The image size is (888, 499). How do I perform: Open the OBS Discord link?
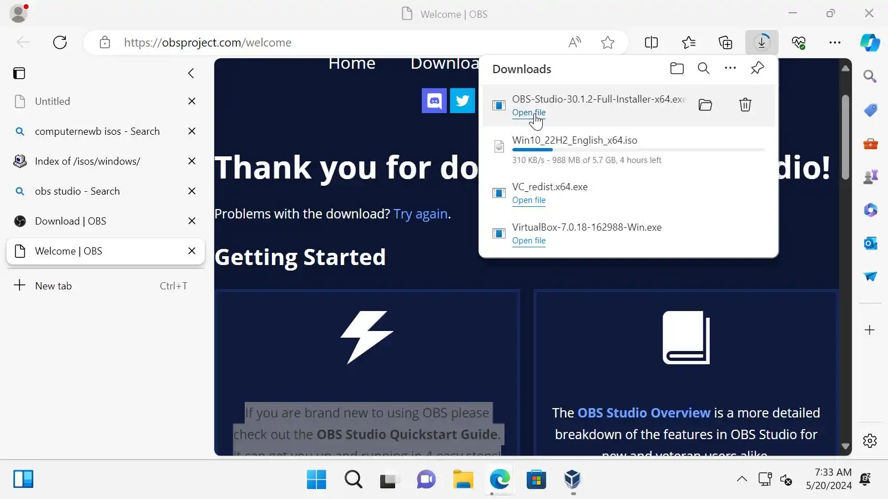point(434,101)
